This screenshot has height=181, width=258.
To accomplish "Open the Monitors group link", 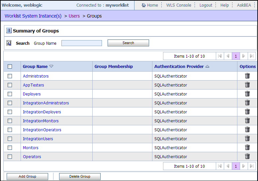I will pos(31,148).
